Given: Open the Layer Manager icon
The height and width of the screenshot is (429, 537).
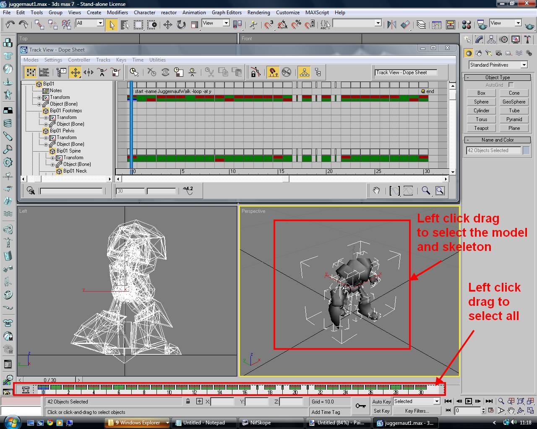Looking at the screenshot, I should pyautogui.click(x=421, y=25).
